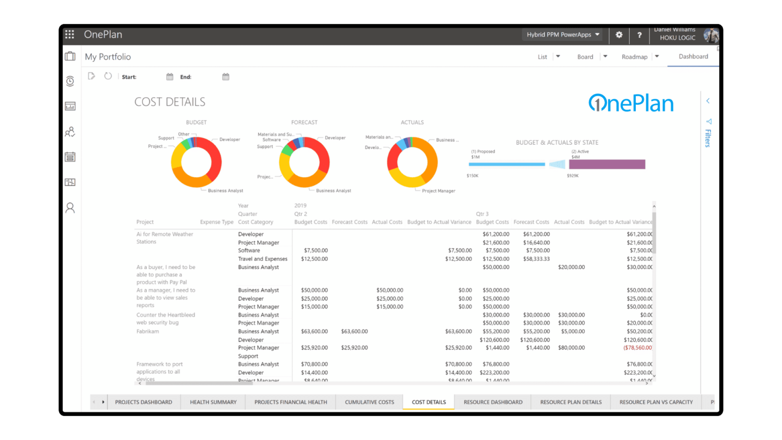Open the portfolio briefcase sidebar icon

pos(70,56)
